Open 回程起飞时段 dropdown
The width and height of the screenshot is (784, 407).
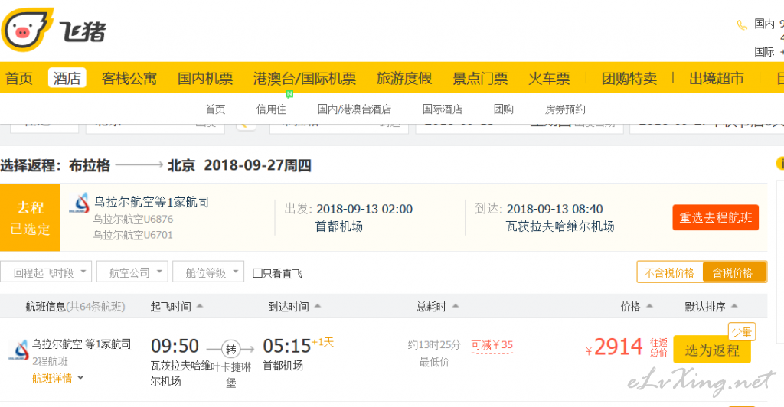pyautogui.click(x=46, y=272)
